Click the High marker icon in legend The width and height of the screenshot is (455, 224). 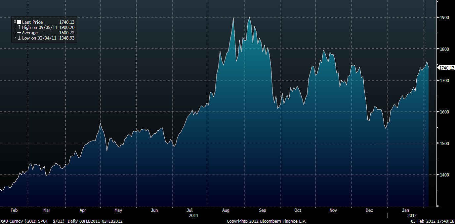pos(19,27)
